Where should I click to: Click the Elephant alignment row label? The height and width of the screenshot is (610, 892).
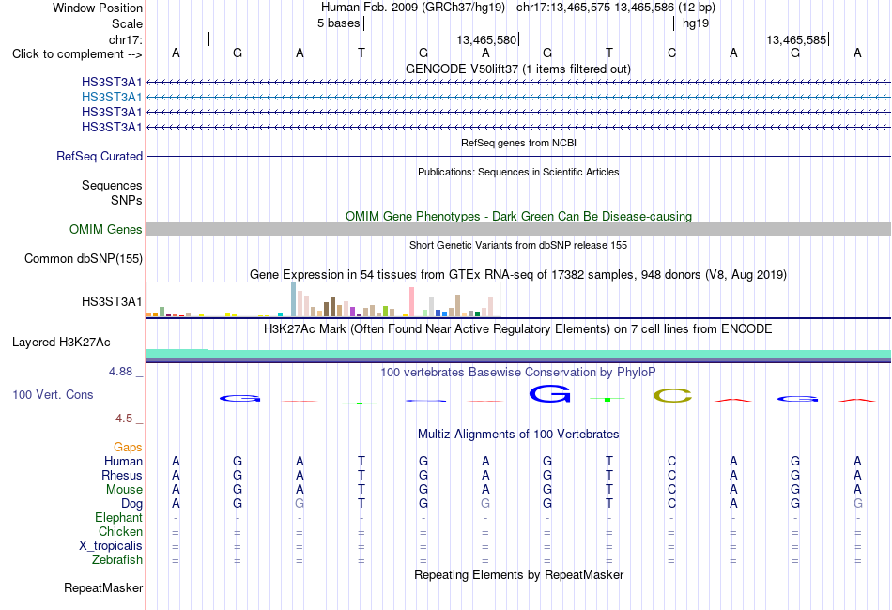118,517
